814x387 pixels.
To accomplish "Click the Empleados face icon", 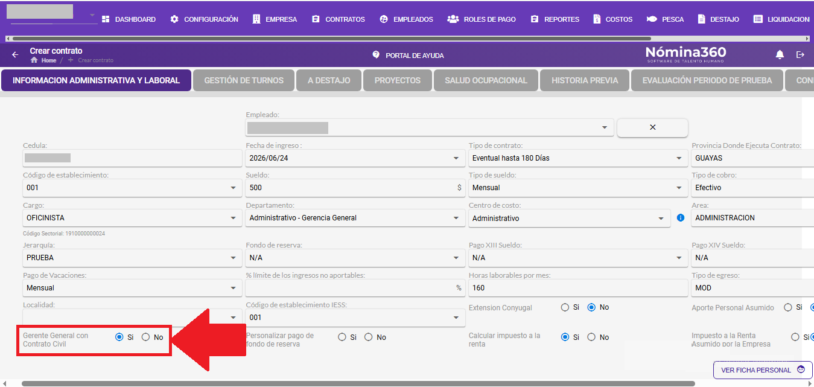I will pyautogui.click(x=384, y=19).
